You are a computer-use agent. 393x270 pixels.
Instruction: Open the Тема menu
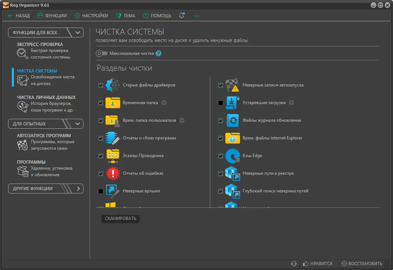coord(126,15)
